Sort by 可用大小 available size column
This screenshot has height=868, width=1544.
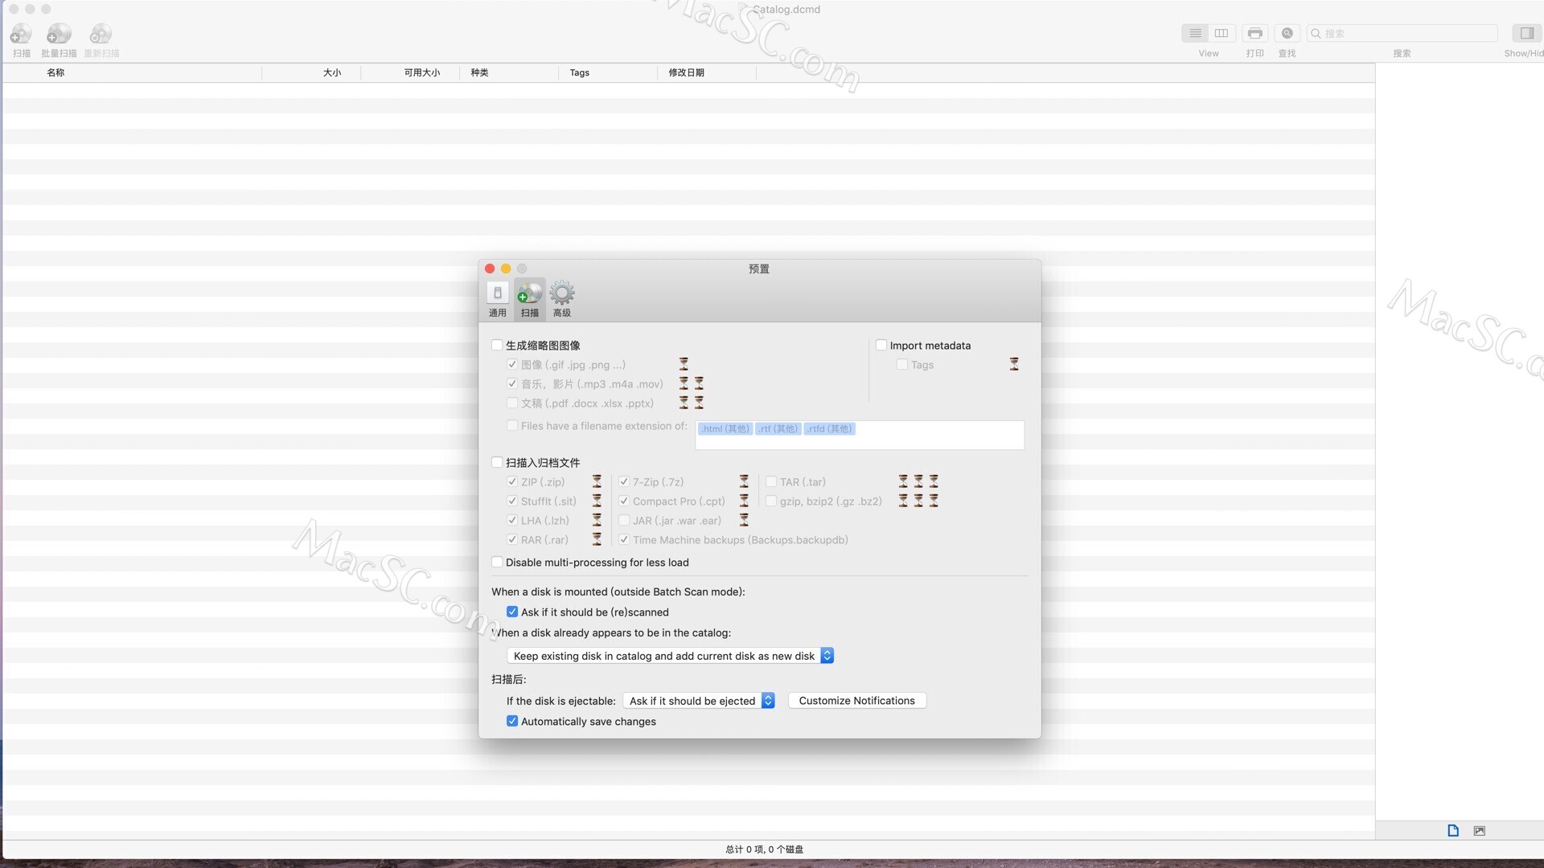(411, 72)
